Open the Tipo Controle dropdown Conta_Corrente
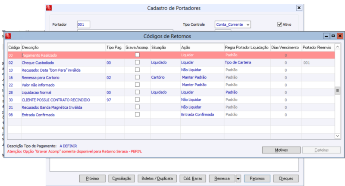This screenshot has width=345, height=186. point(233,24)
